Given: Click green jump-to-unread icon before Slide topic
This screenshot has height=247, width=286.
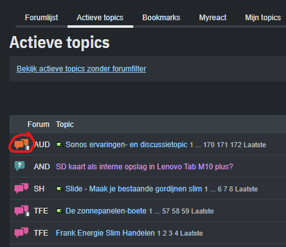Looking at the screenshot, I should coord(59,189).
